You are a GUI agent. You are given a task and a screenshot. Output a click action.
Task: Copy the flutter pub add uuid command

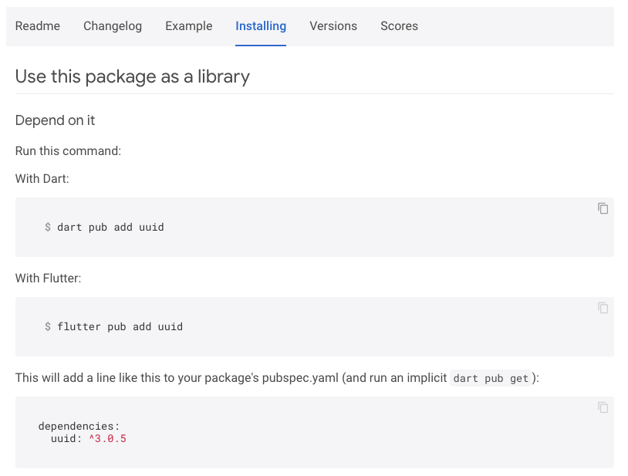pos(603,309)
